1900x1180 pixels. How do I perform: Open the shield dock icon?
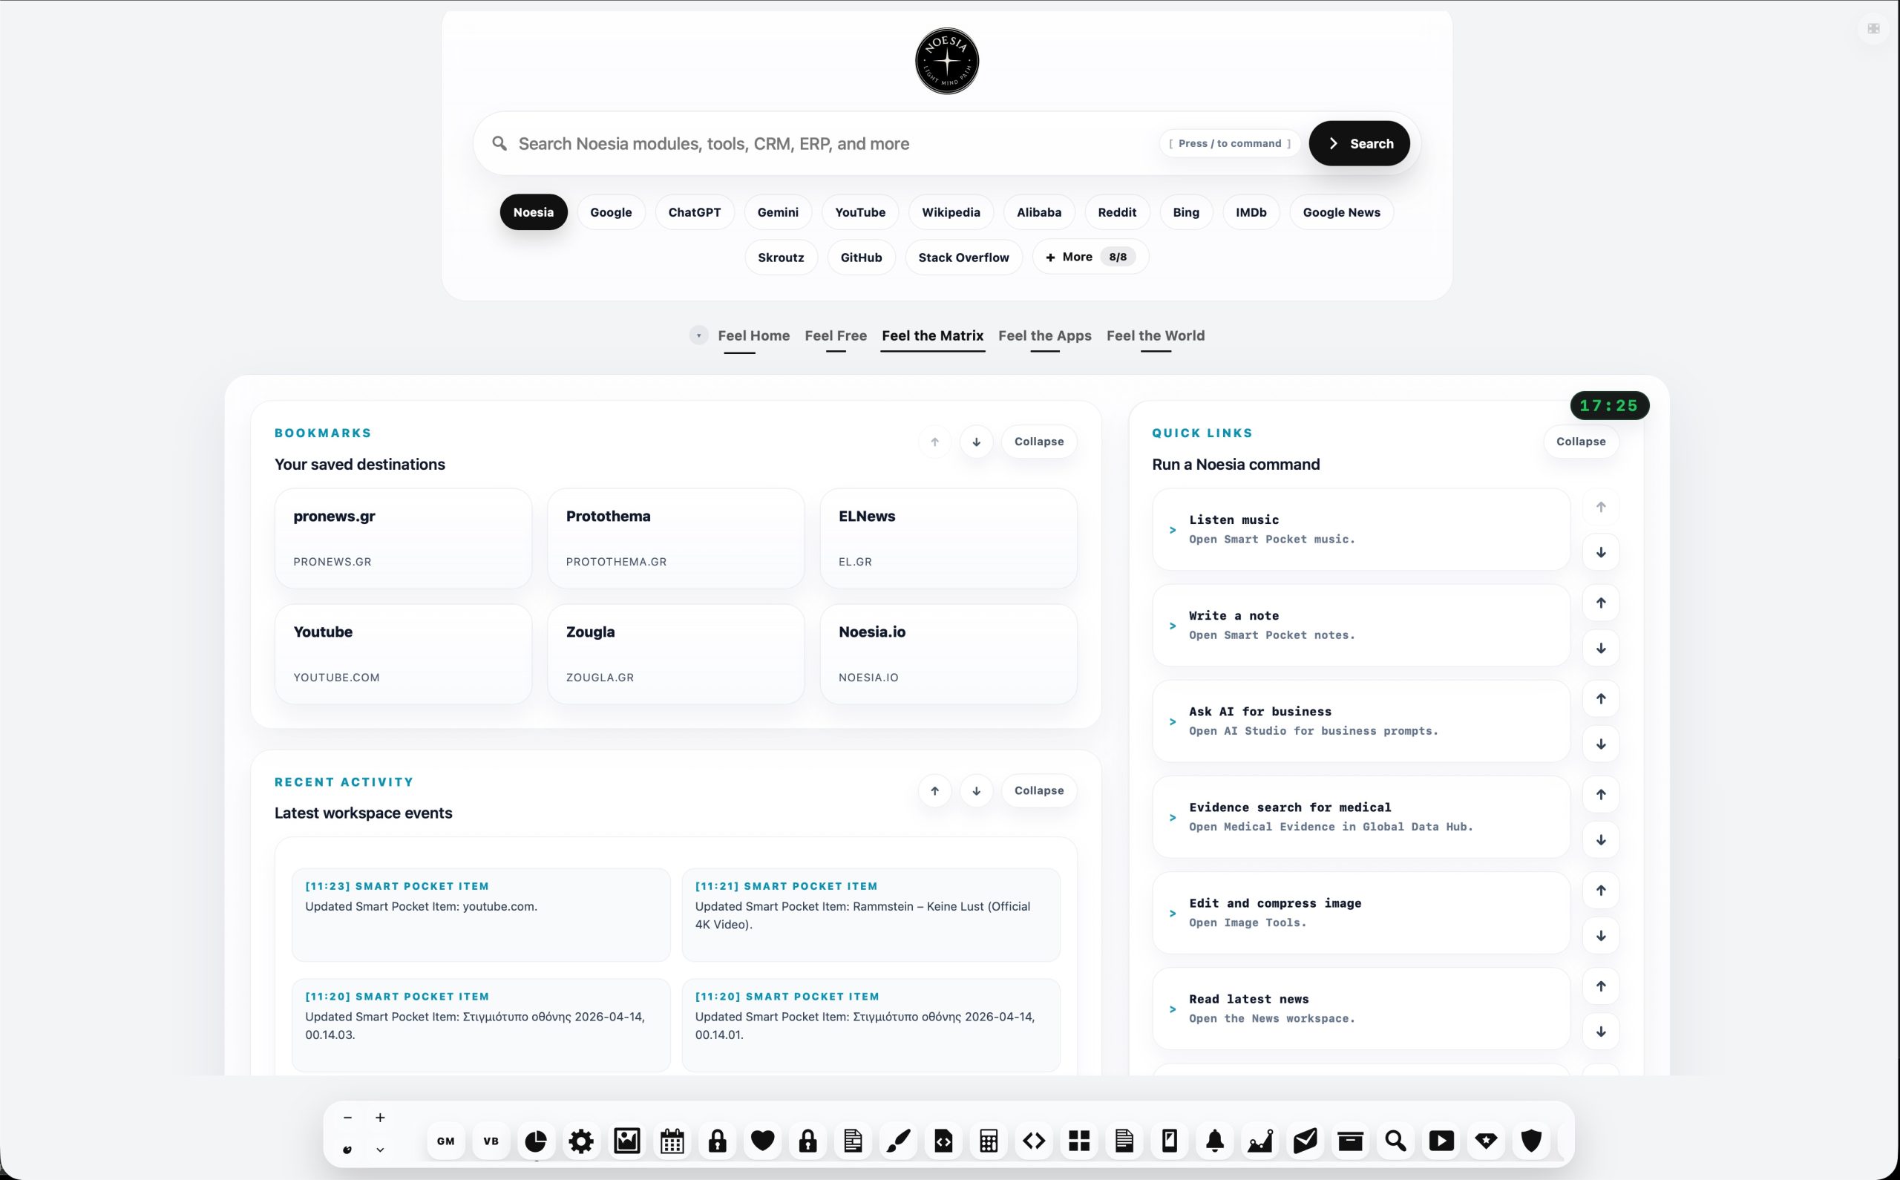point(1532,1141)
